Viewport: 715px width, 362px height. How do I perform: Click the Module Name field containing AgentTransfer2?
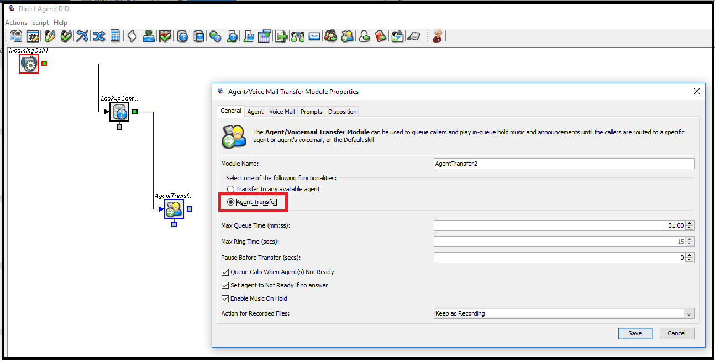coord(564,164)
